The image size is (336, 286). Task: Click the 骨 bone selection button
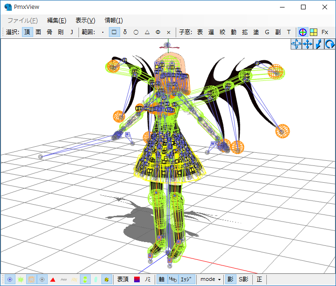pyautogui.click(x=50, y=32)
